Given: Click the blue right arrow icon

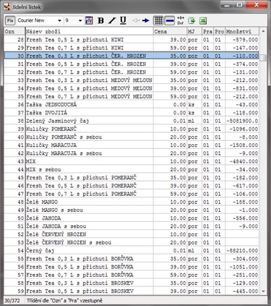Looking at the screenshot, I should click(x=146, y=20).
